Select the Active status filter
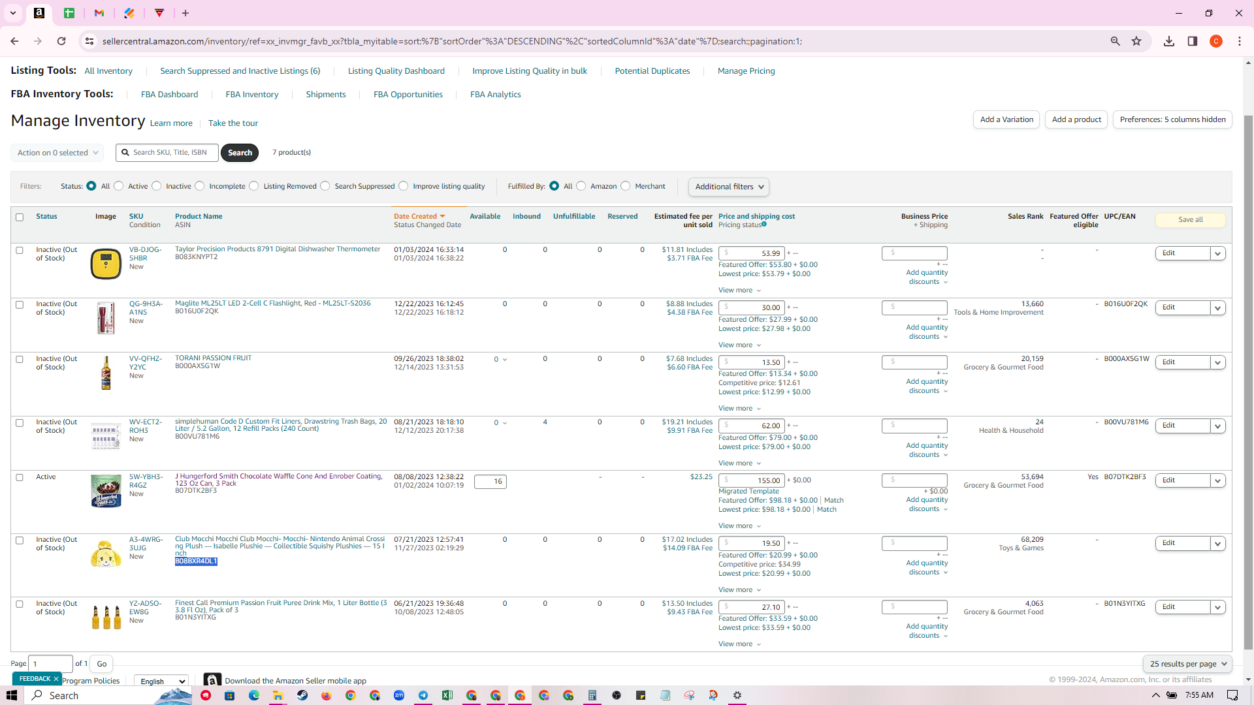Image resolution: width=1254 pixels, height=705 pixels. coord(119,186)
